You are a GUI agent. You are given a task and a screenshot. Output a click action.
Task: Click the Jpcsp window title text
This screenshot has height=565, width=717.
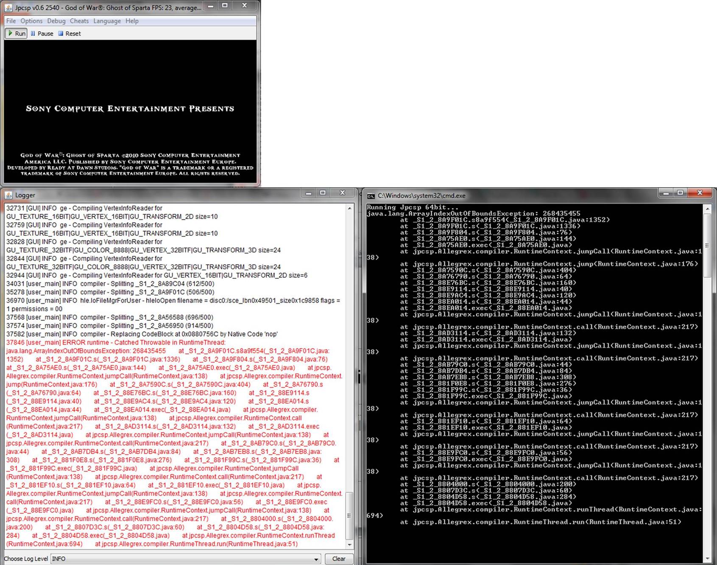tap(108, 8)
